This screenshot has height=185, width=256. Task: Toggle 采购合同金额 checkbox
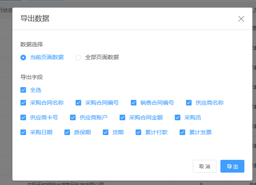pos(123,117)
